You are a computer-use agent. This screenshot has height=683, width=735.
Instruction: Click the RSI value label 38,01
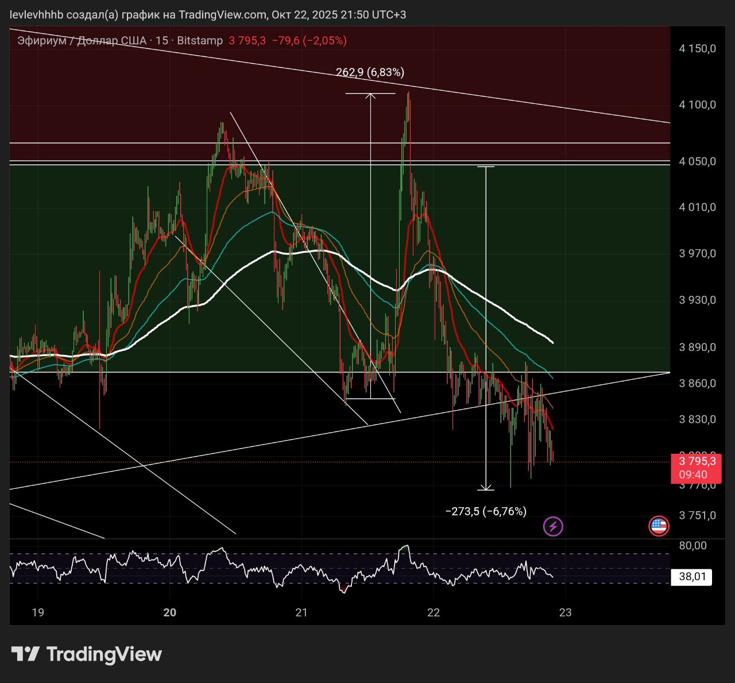coord(693,577)
